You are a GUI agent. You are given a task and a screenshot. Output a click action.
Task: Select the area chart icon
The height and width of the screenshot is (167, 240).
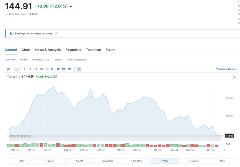click(x=16, y=69)
